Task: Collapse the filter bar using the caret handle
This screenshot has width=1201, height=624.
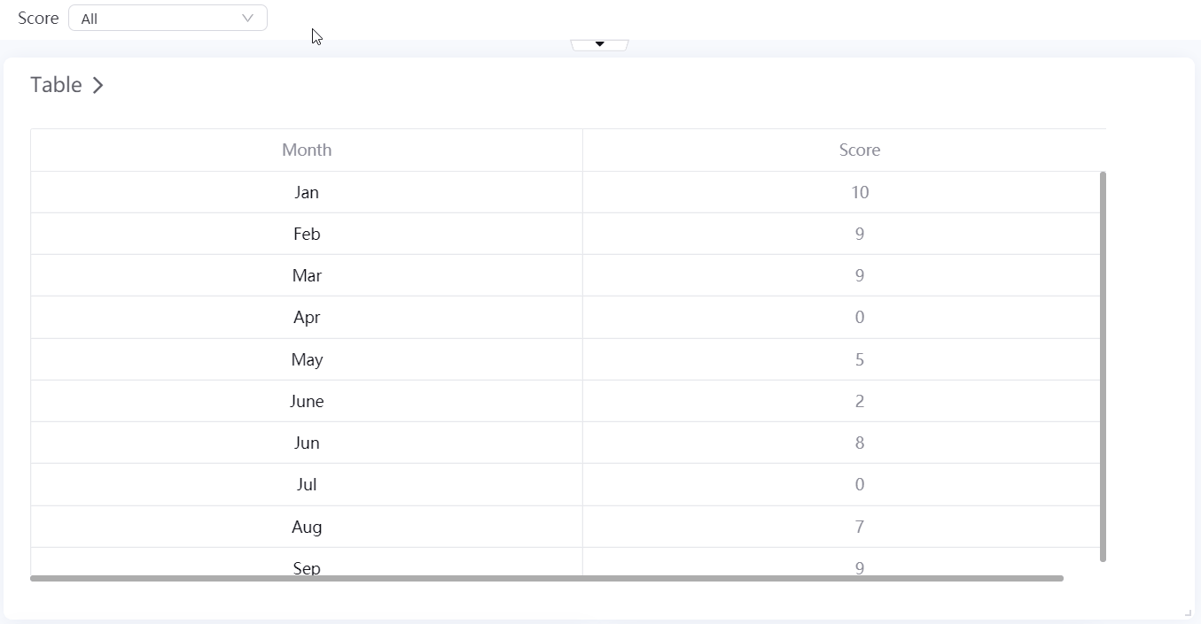Action: tap(600, 44)
